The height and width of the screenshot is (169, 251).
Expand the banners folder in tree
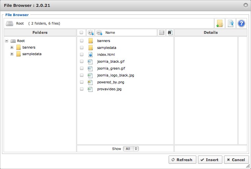[x=12, y=47]
